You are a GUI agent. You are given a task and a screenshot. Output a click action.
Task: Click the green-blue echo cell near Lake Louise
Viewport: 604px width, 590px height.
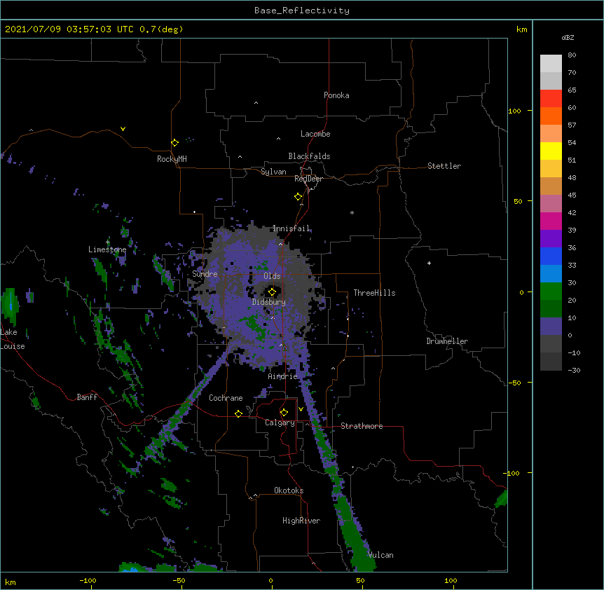(10, 306)
